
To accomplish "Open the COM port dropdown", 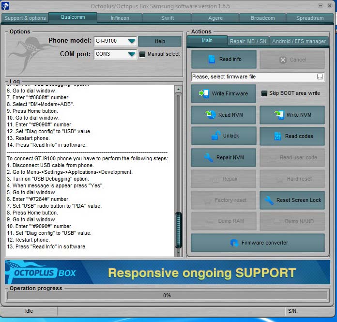I will point(132,54).
